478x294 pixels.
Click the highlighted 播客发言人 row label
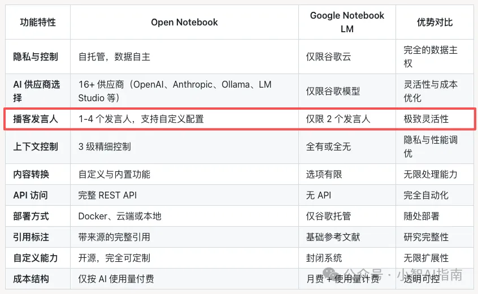tap(36, 119)
